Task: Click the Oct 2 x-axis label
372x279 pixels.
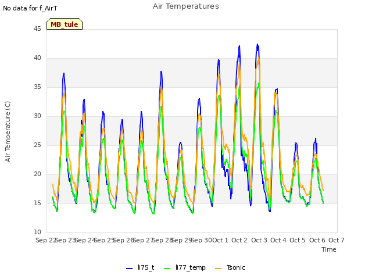Action: pos(239,240)
